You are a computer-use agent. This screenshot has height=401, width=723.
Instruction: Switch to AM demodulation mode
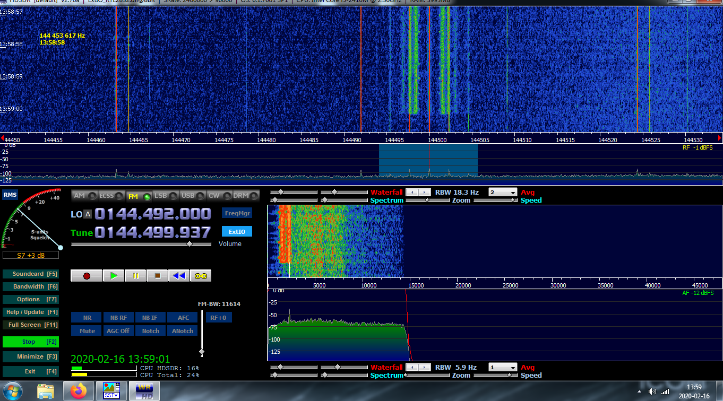tap(83, 196)
